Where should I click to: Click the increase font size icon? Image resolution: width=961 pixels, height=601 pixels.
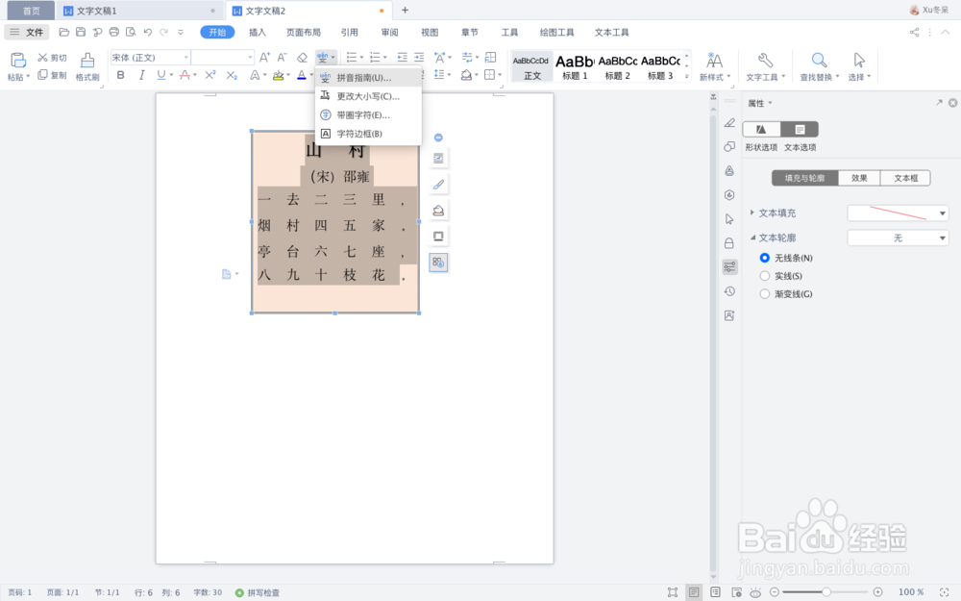point(264,58)
